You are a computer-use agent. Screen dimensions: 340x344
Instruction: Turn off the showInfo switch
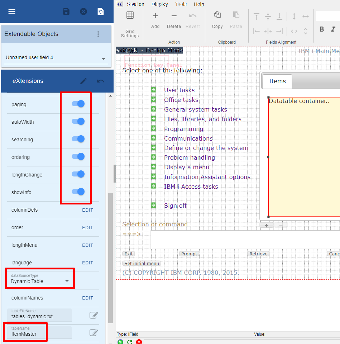(78, 192)
